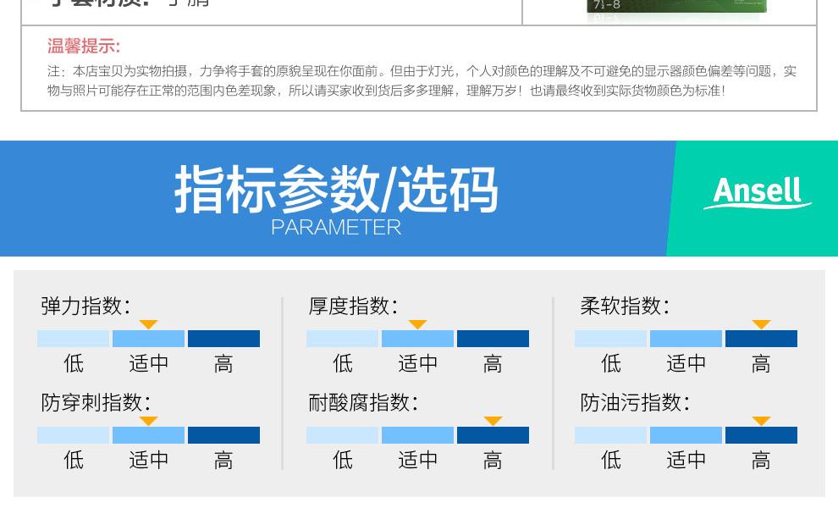Viewport: 838px width, 508px height.
Task: Select 适中 level under 弹力指数
Action: [x=148, y=363]
